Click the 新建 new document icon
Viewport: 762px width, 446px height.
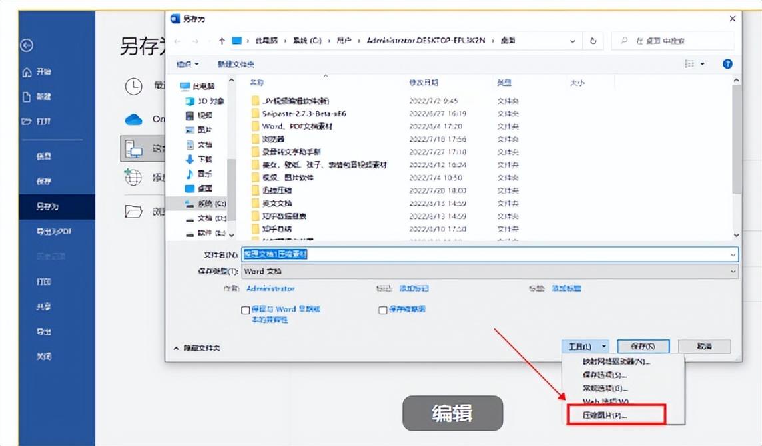[27, 97]
